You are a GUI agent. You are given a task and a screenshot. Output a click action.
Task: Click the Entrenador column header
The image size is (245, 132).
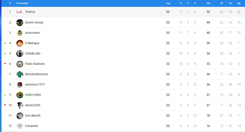pos(22,3)
